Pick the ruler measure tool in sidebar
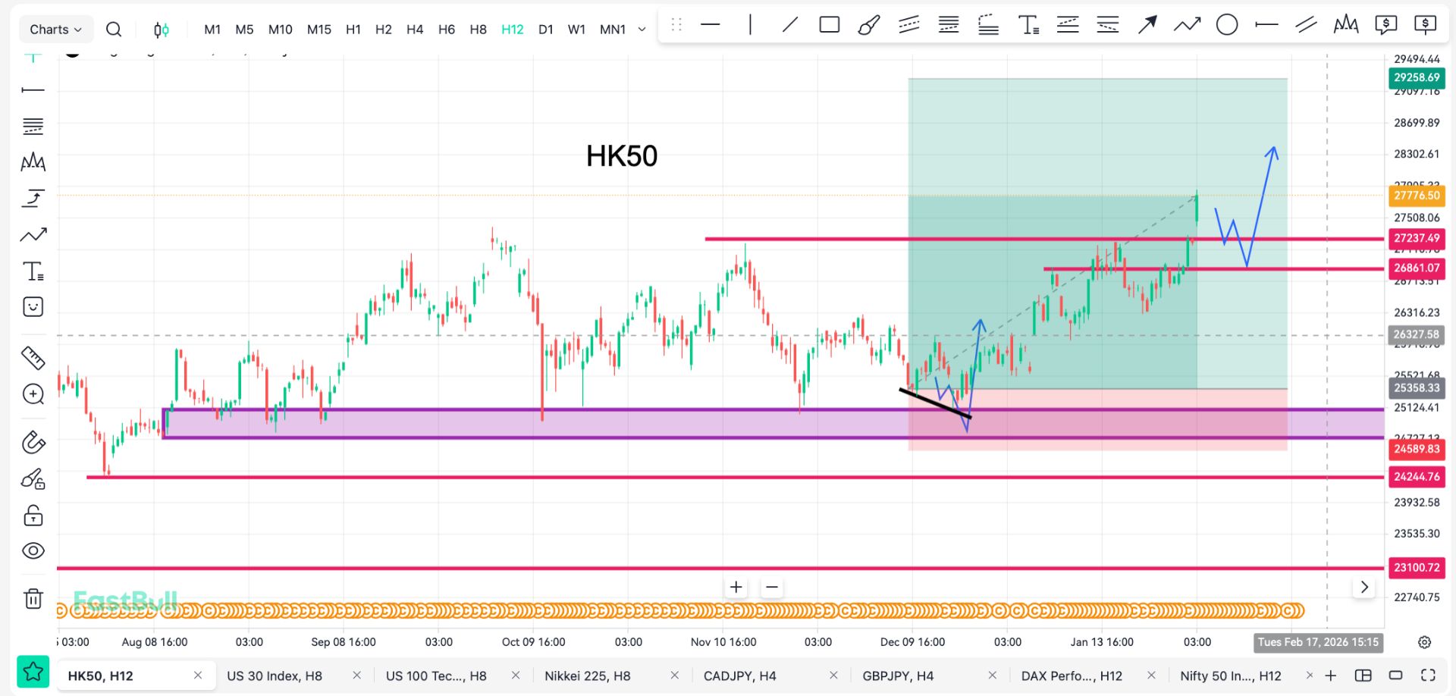This screenshot has width=1456, height=696. tap(33, 357)
